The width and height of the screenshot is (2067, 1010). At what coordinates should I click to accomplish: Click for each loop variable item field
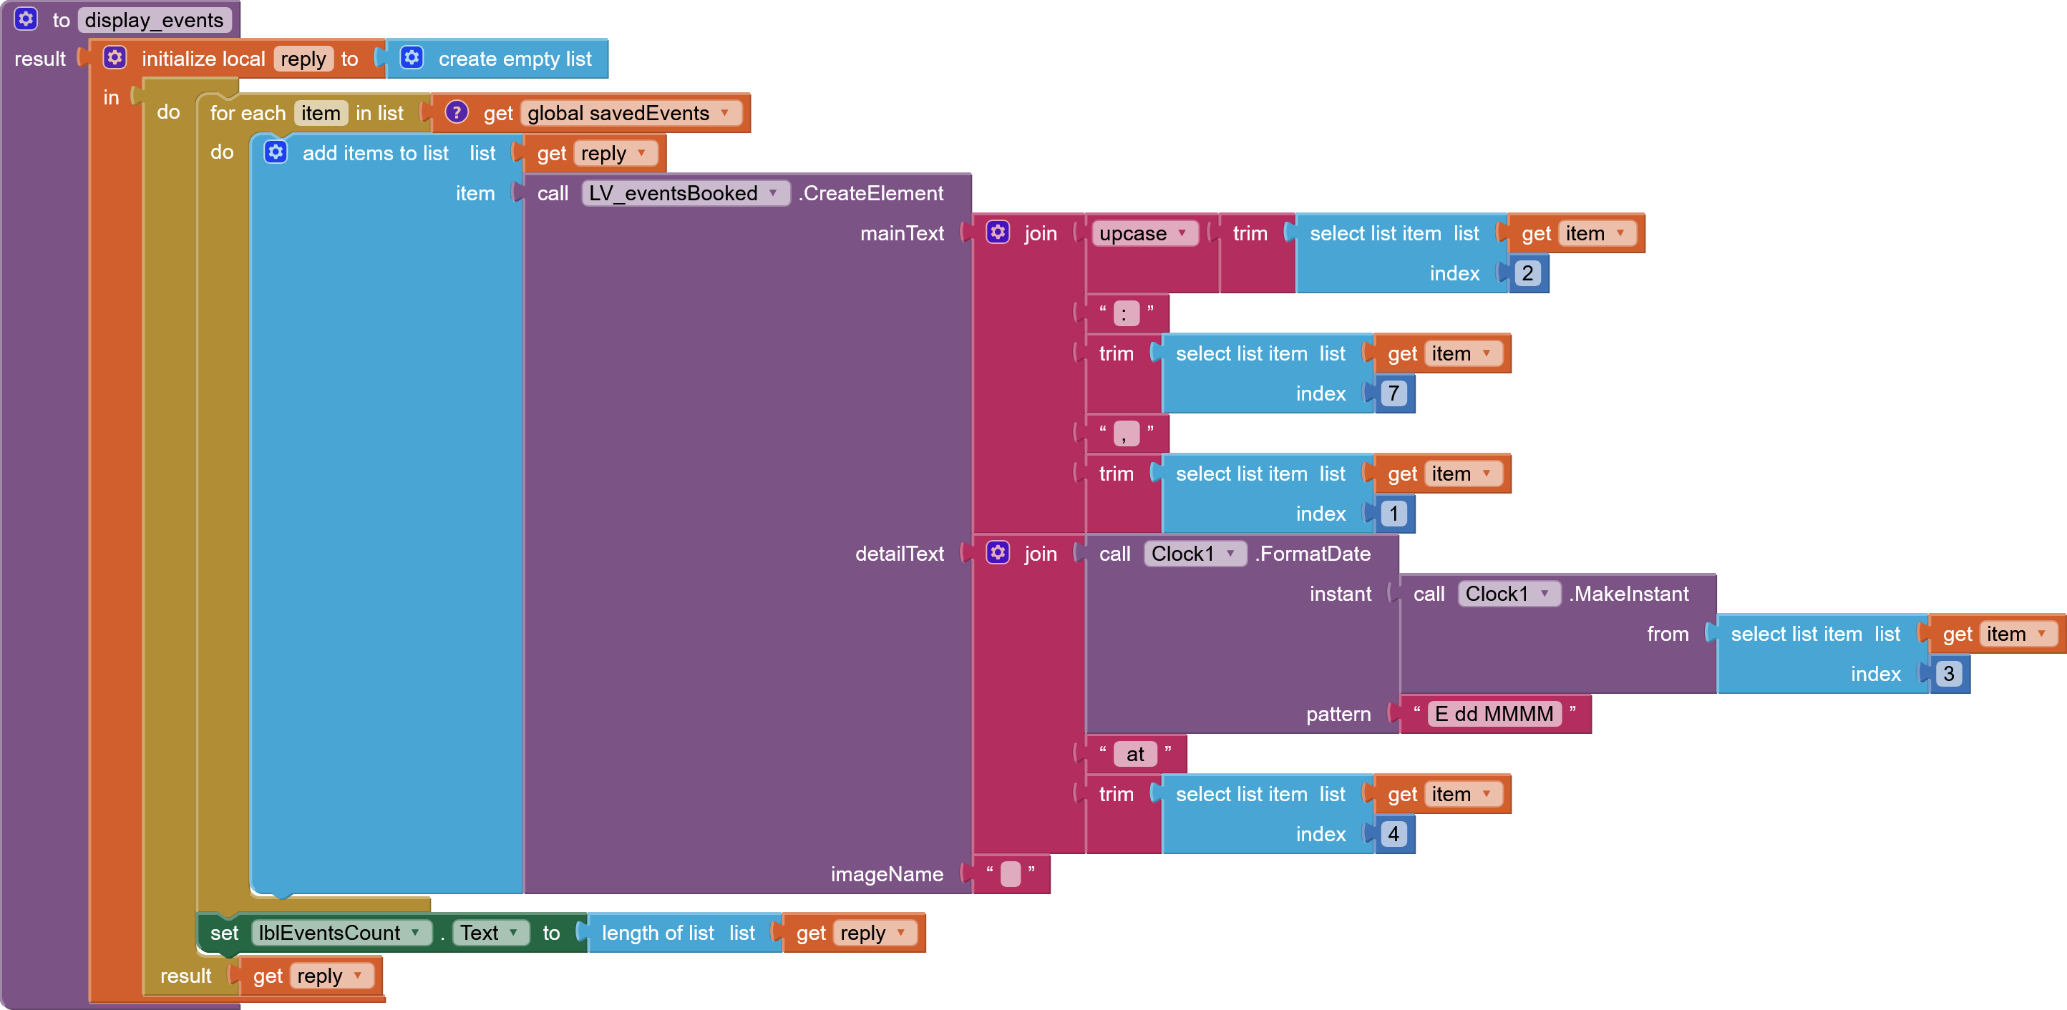321,113
